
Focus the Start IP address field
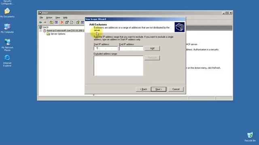point(106,48)
